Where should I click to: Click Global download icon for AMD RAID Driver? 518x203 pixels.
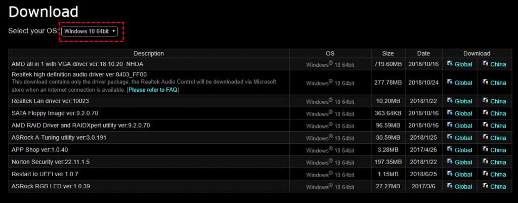pyautogui.click(x=450, y=125)
